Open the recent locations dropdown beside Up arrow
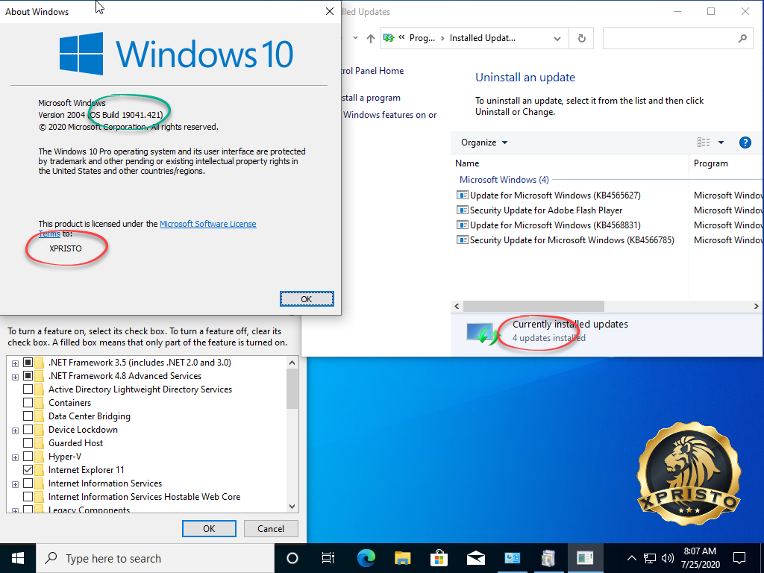The height and width of the screenshot is (573, 764). 355,38
